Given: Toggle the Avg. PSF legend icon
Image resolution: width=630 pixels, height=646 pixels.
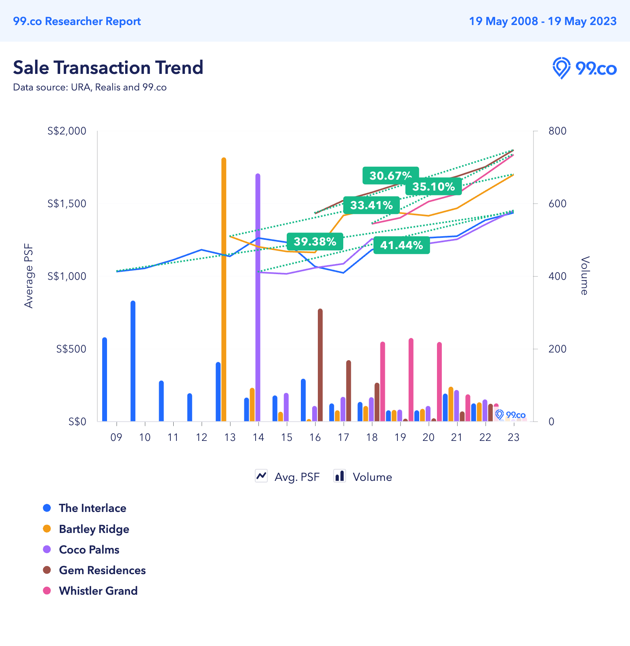Looking at the screenshot, I should click(261, 476).
